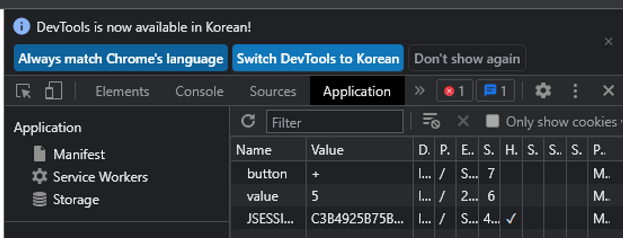The image size is (623, 238).
Task: Click the + cookie value cell
Action: (360, 173)
